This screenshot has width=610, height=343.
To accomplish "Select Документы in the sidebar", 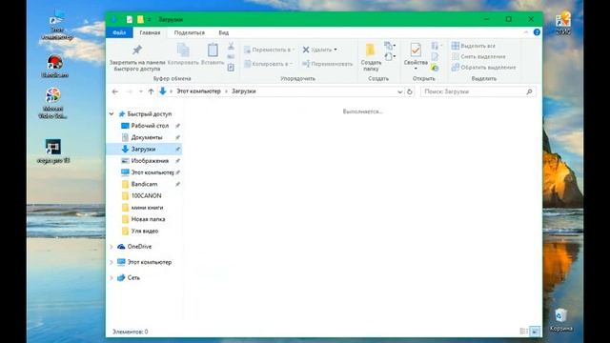I will tap(147, 137).
